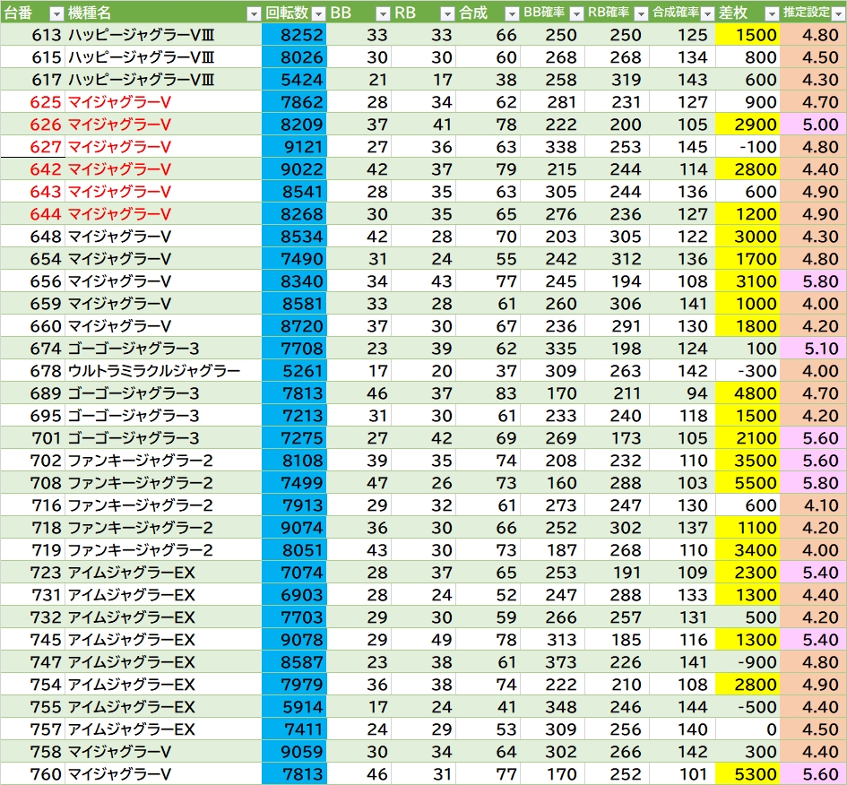Select RB確率 cell 173
The height and width of the screenshot is (785, 847).
pos(618,438)
